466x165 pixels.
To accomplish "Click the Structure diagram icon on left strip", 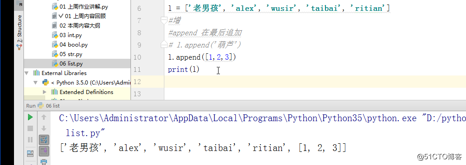I will tap(19, 47).
